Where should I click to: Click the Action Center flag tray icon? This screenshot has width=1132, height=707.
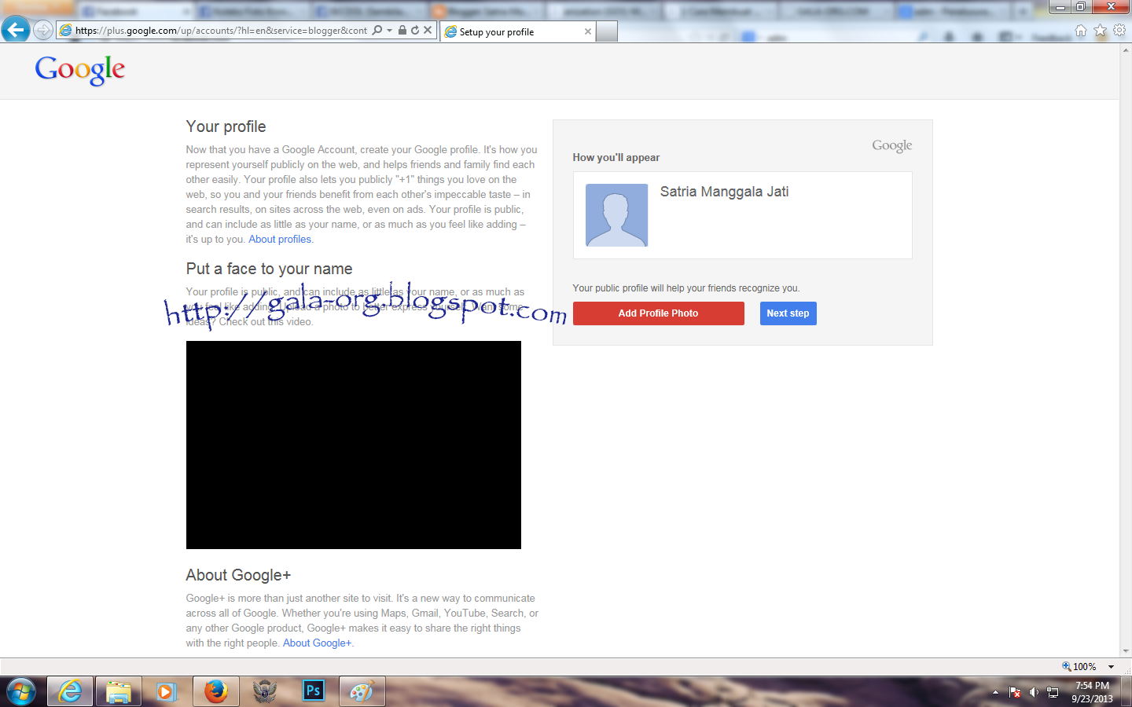tap(1015, 692)
